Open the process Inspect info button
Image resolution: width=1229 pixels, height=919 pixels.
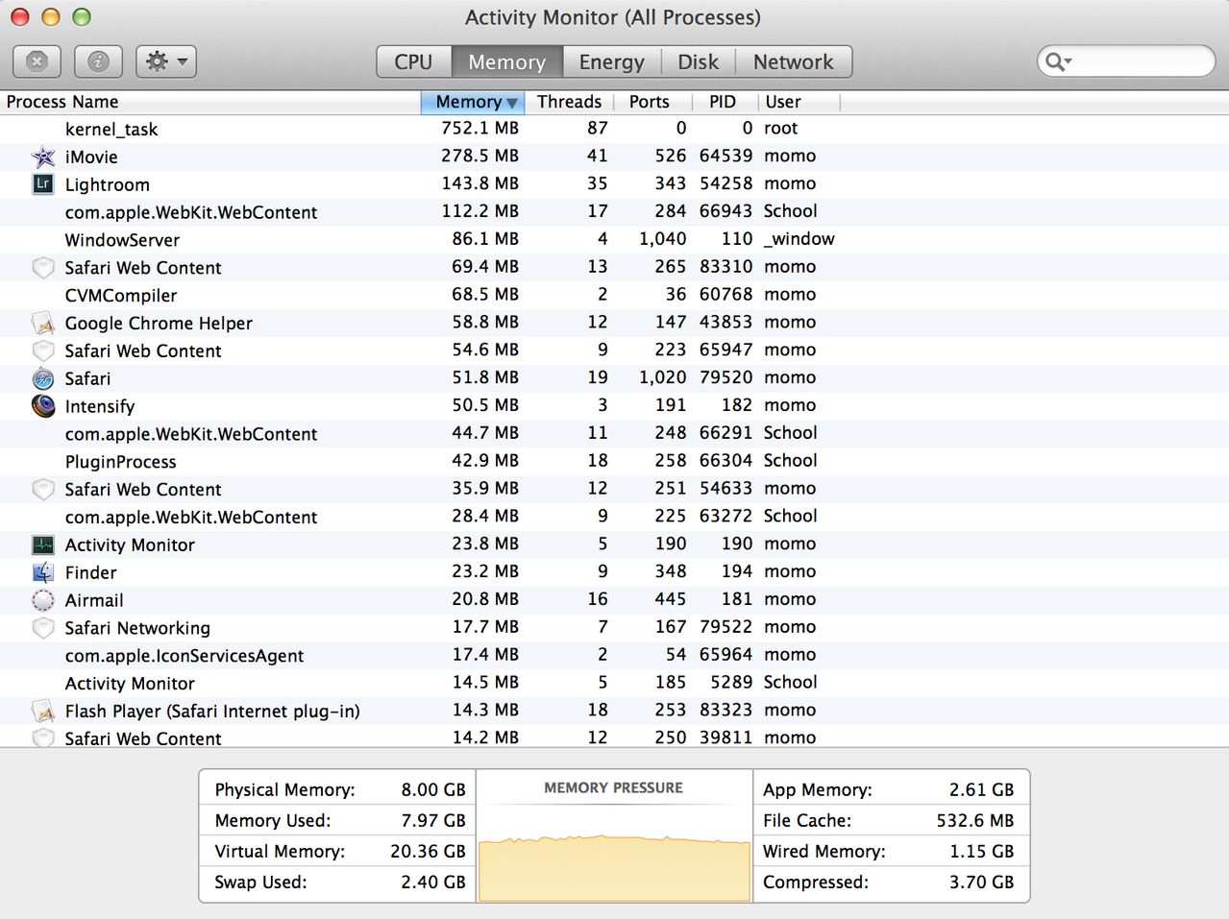point(98,62)
